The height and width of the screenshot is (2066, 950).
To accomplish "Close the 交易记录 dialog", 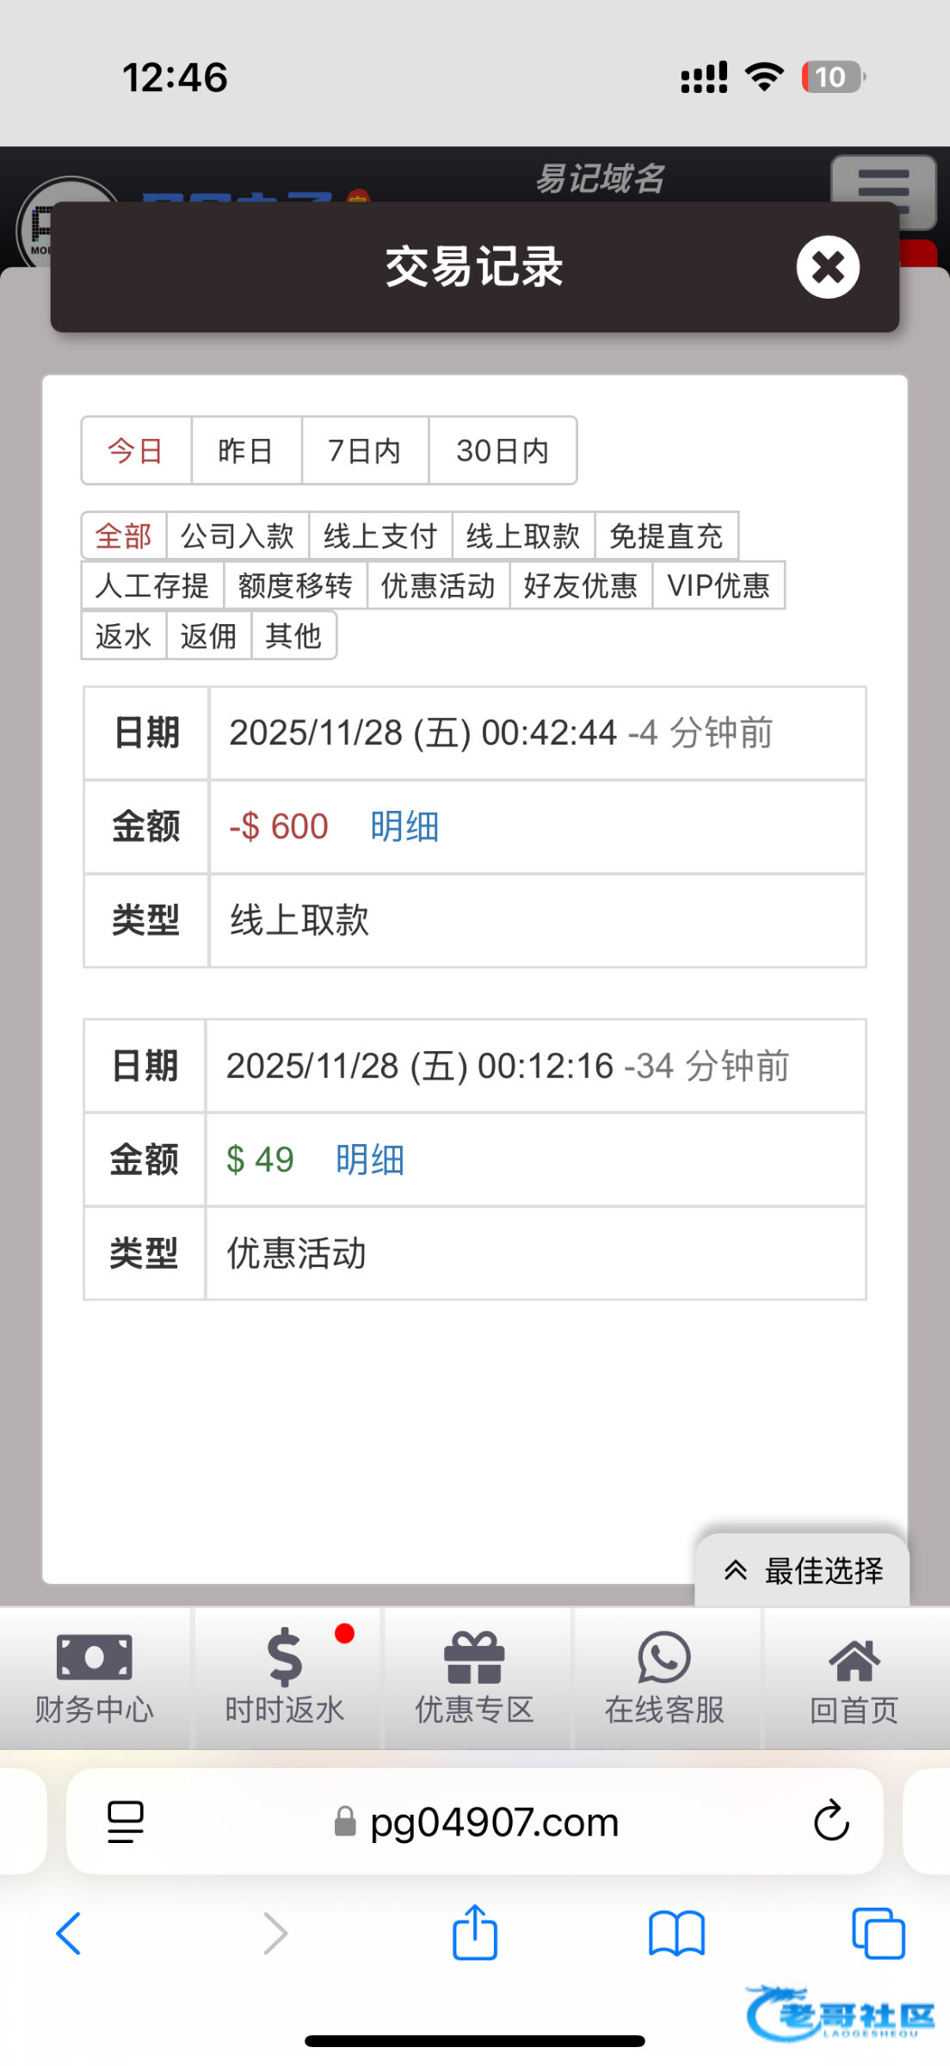I will click(x=827, y=267).
